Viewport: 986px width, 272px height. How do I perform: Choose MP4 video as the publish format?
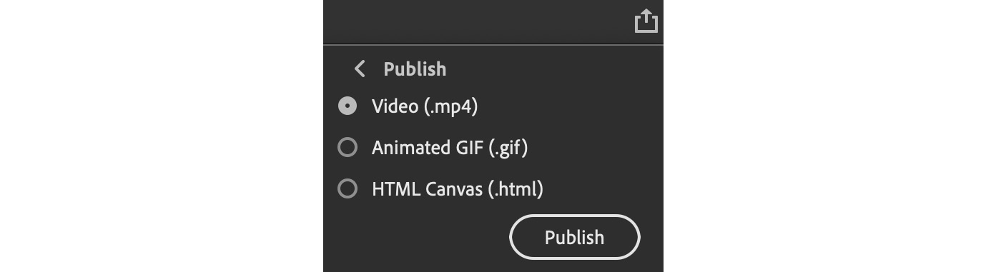(347, 106)
